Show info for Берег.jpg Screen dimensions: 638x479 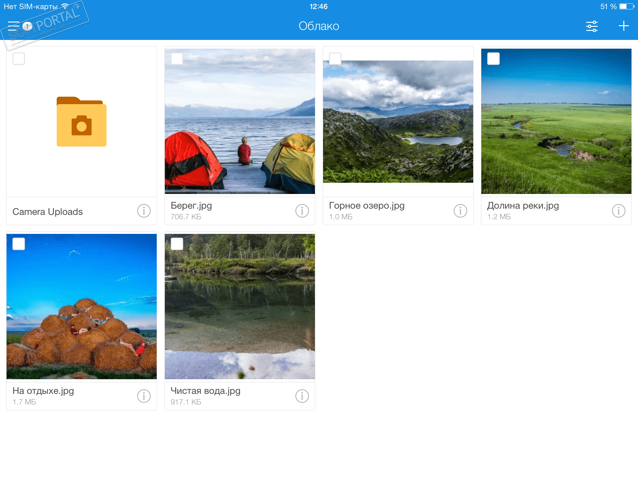pos(302,211)
